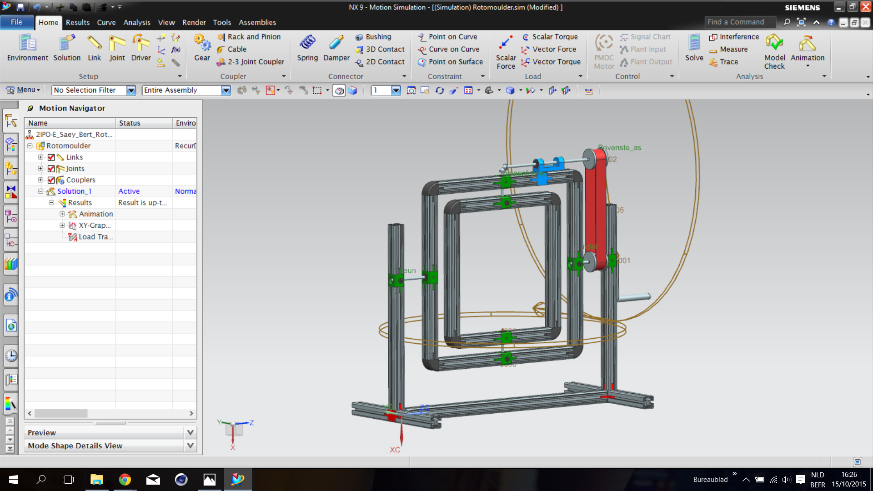Viewport: 873px width, 491px height.
Task: Expand the Animation tree node
Action: tap(62, 214)
